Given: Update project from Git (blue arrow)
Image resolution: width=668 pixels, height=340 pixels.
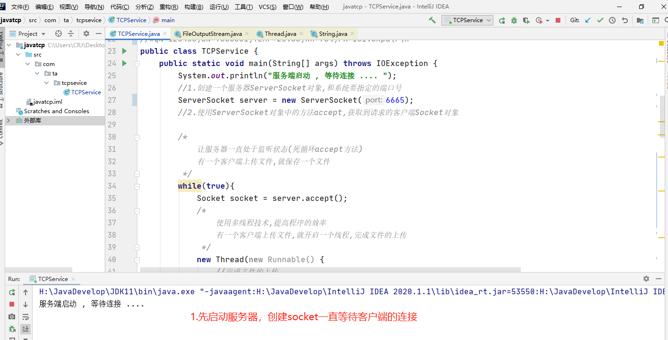Looking at the screenshot, I should [x=587, y=20].
